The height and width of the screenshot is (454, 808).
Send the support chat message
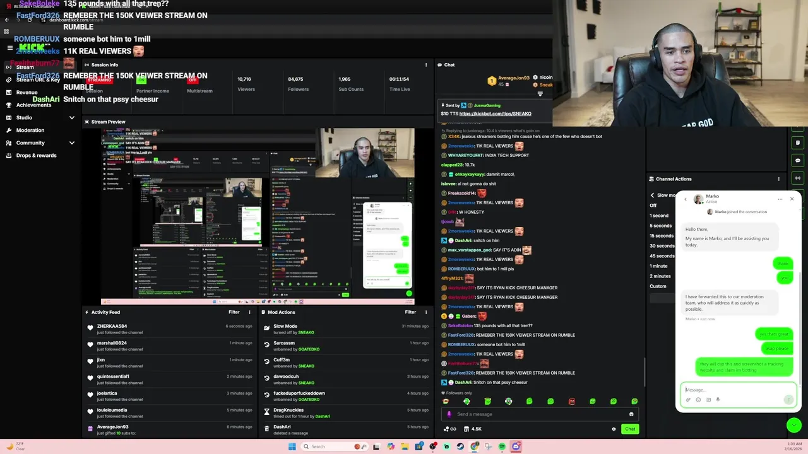point(788,400)
